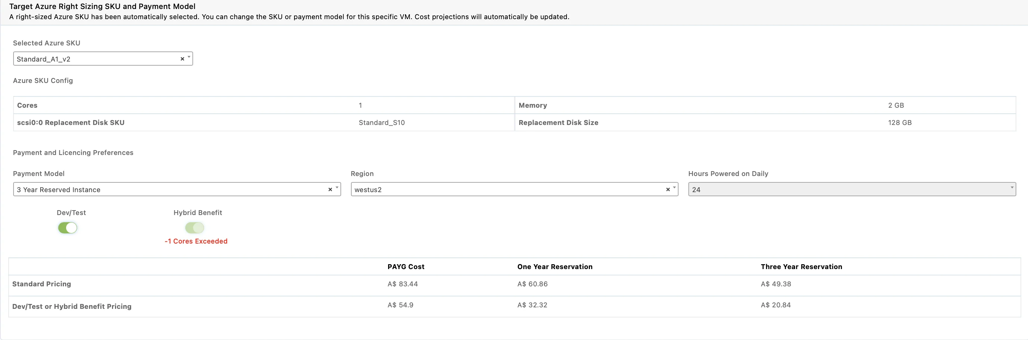This screenshot has width=1028, height=340.
Task: Clear the 3 Year Reserved Instance payment model
Action: (x=330, y=190)
